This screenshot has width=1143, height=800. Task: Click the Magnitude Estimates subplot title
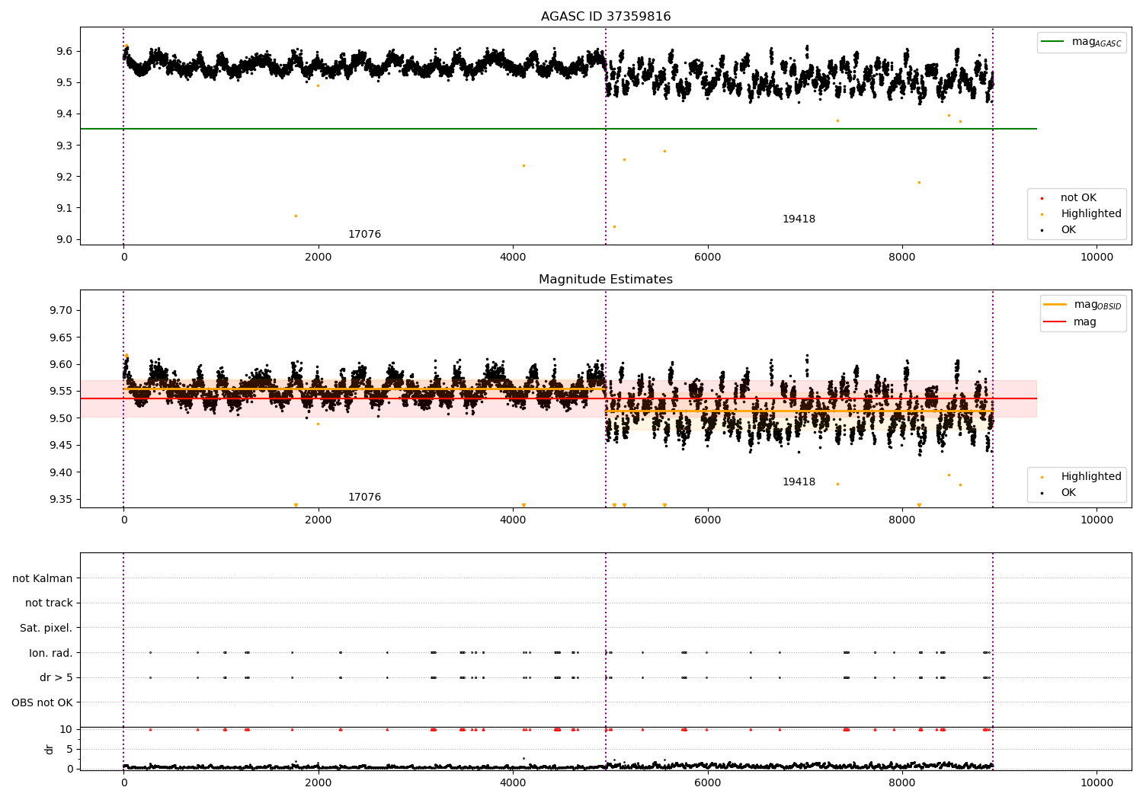coord(606,280)
